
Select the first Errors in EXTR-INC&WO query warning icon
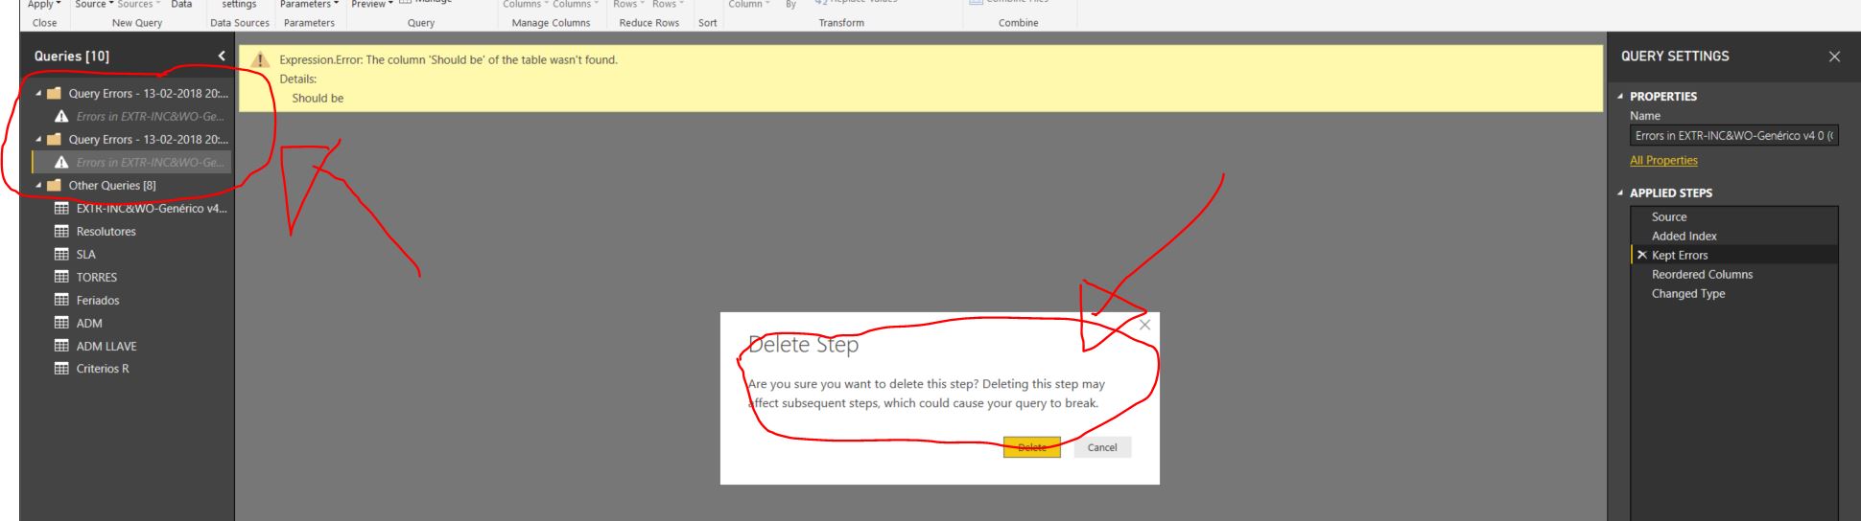pos(61,117)
